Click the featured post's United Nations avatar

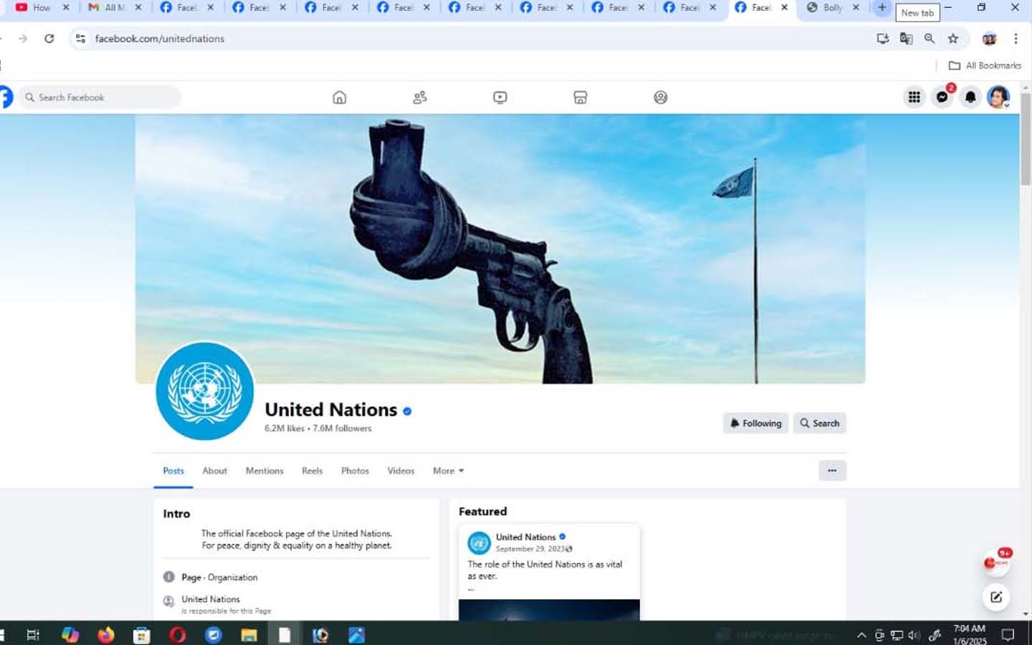[479, 543]
